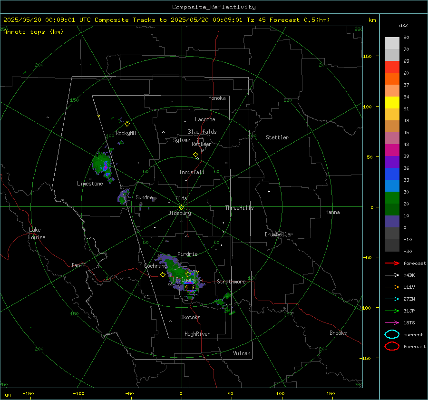Click the white plus marker west of Hanna
Viewport: 428px width, 400px height.
[x=269, y=191]
